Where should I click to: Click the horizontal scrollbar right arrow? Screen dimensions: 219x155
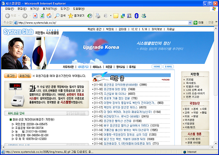pyautogui.click(x=212, y=147)
